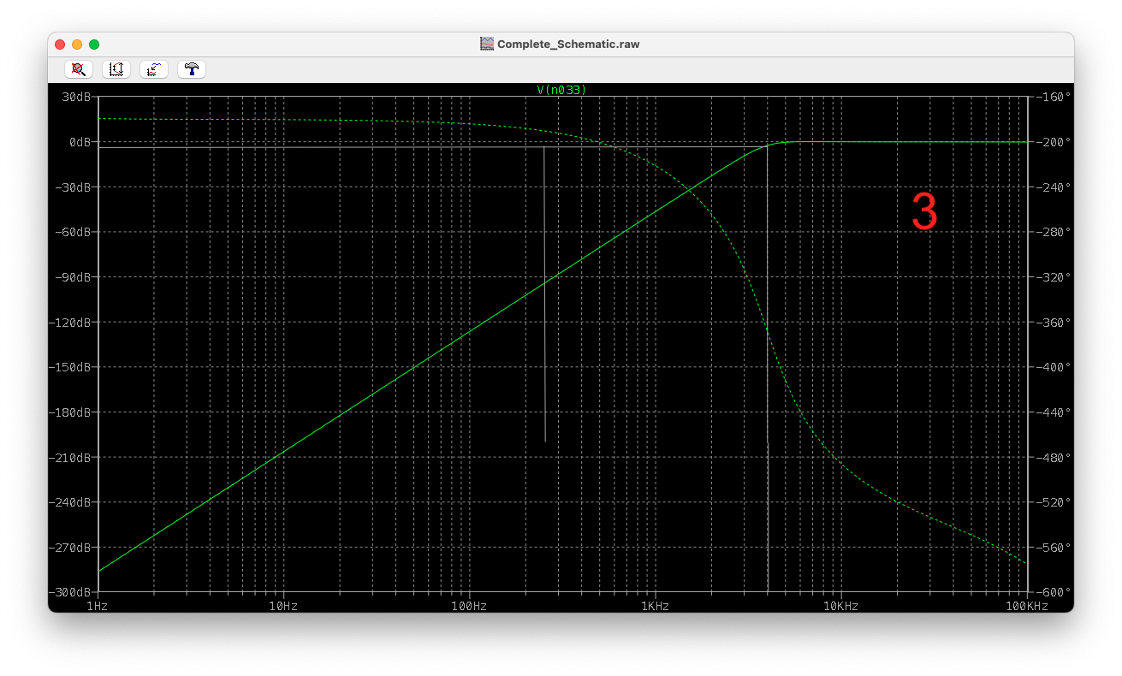The height and width of the screenshot is (676, 1122).
Task: Click the Autorange Y-axis icon
Action: tap(116, 69)
